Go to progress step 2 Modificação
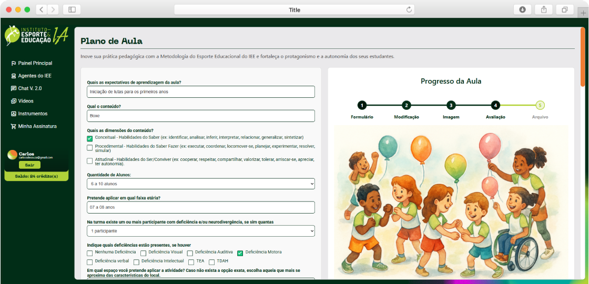Screen dimensions: 589x284 407,105
